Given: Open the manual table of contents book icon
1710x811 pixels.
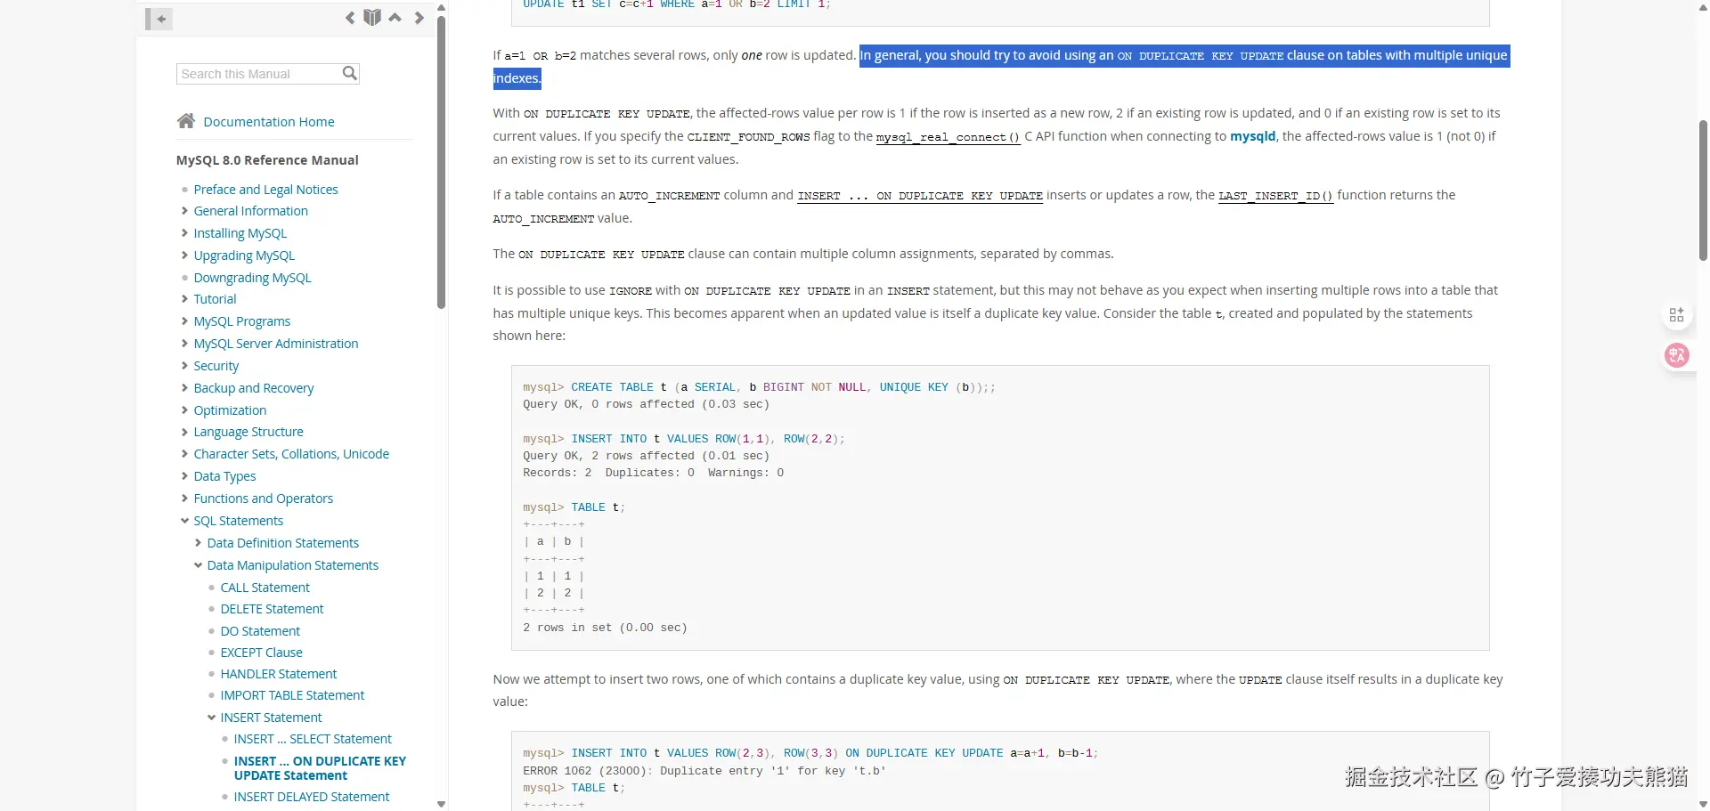Looking at the screenshot, I should [372, 18].
